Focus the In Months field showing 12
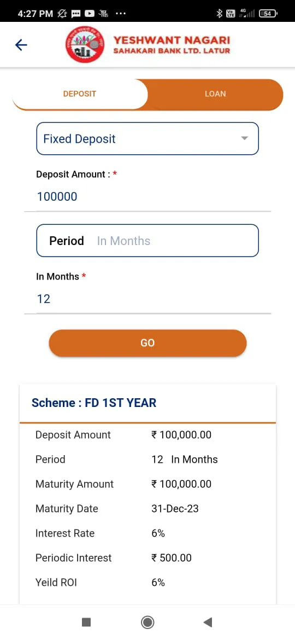 click(147, 299)
